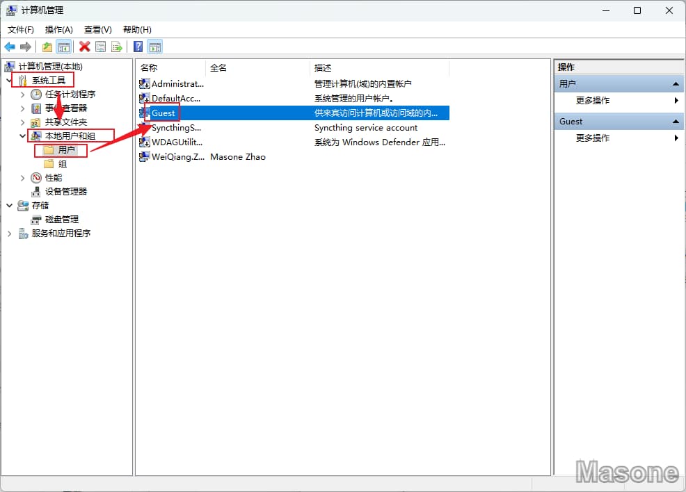Expand the 任务计划程序 node
This screenshot has height=492, width=686.
[x=23, y=95]
